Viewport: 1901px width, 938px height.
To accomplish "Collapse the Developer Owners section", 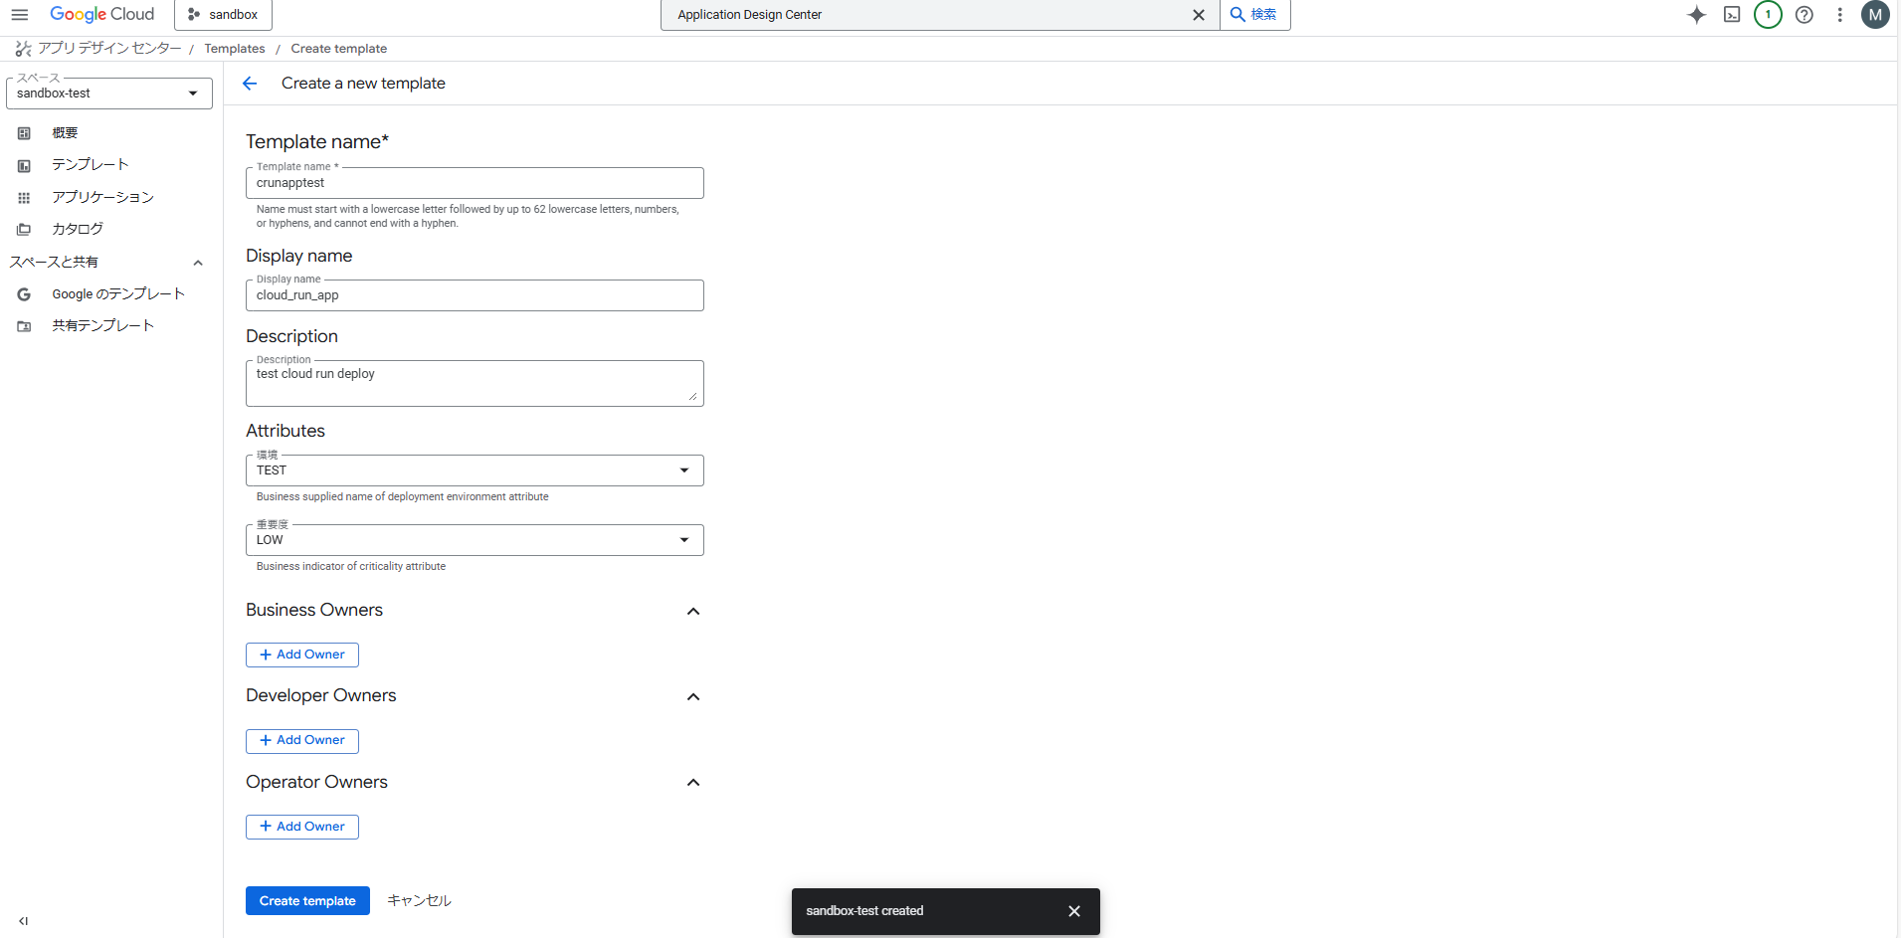I will tap(693, 696).
